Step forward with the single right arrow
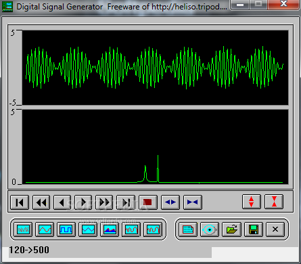 tap(83, 202)
